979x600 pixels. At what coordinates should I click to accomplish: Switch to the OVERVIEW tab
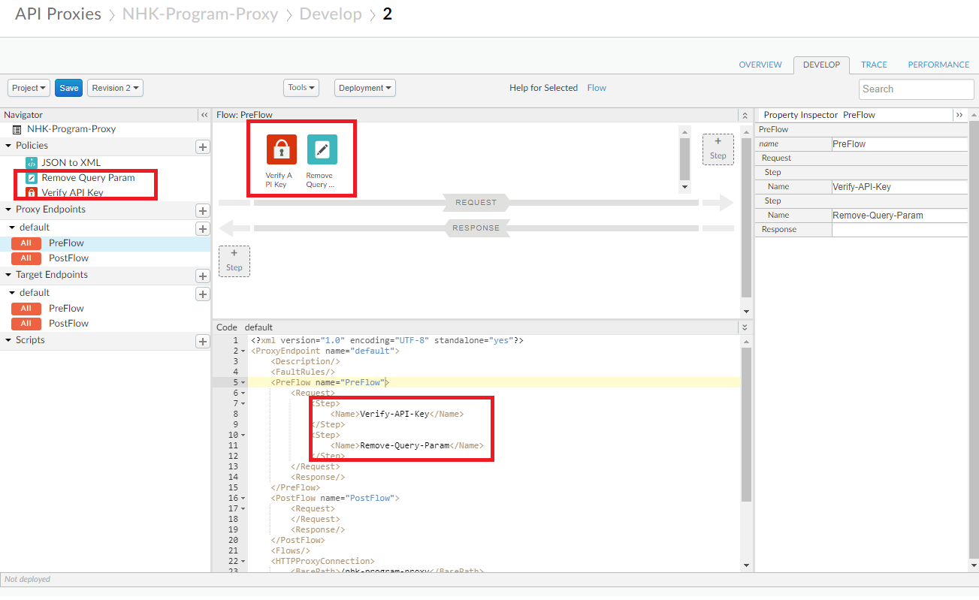click(760, 65)
